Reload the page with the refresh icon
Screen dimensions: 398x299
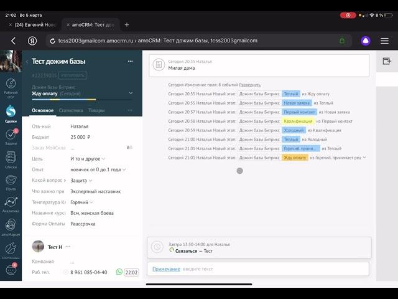tap(52, 40)
